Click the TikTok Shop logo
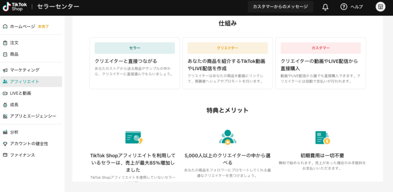393x192 pixels. coord(15,7)
